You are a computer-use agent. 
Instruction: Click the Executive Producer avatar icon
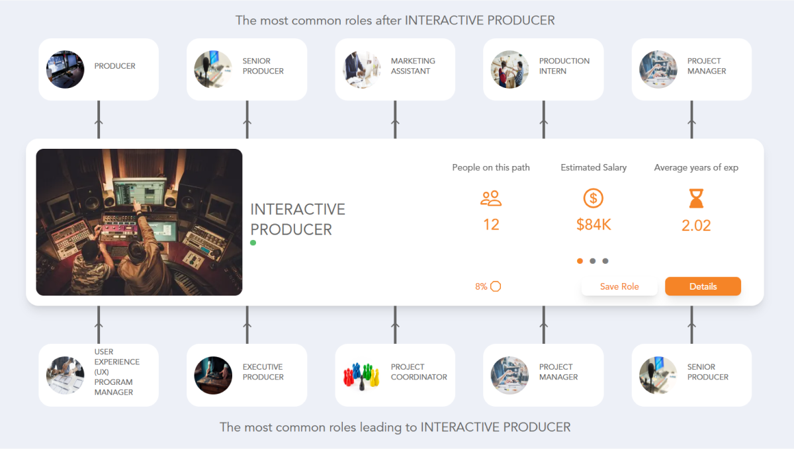coord(213,374)
